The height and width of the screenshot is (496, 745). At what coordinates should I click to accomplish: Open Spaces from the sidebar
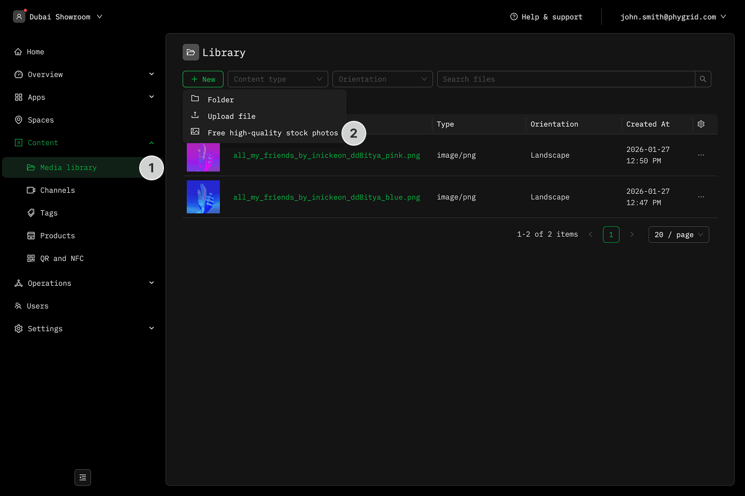pos(40,120)
